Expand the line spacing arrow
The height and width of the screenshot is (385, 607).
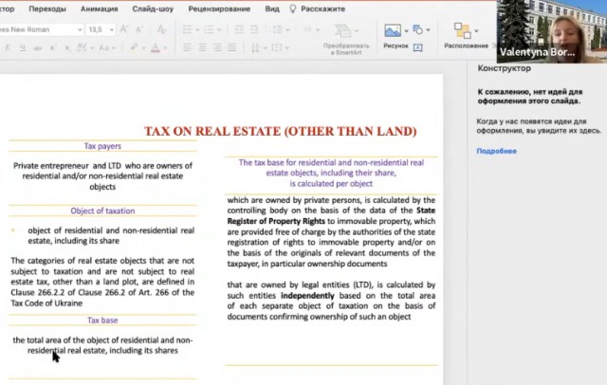tap(287, 29)
